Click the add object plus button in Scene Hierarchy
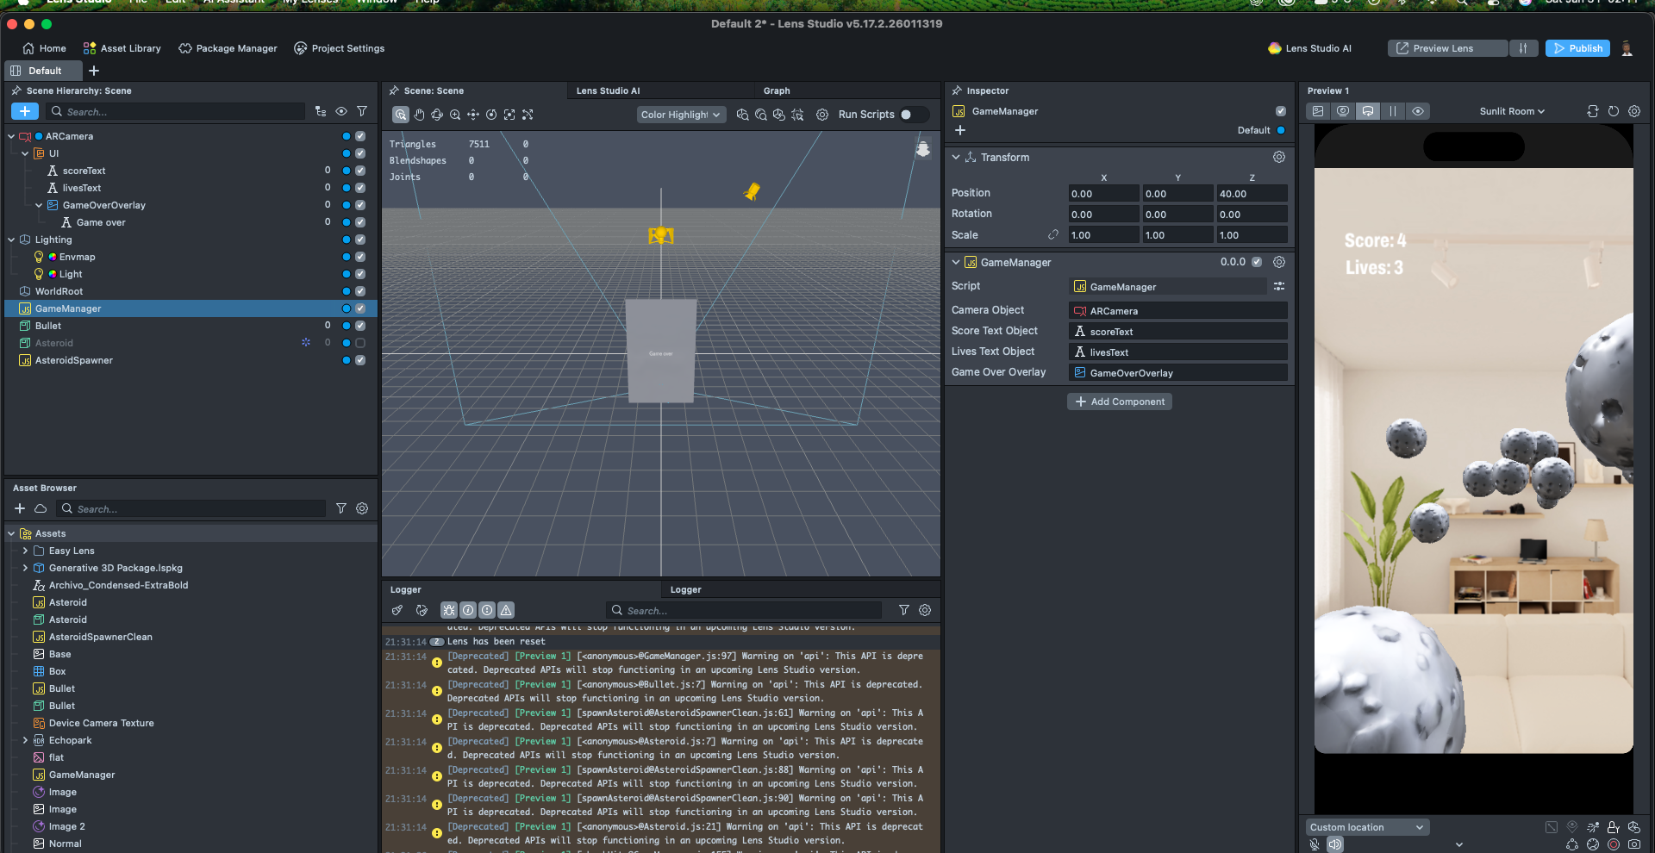The image size is (1655, 853). pyautogui.click(x=25, y=111)
